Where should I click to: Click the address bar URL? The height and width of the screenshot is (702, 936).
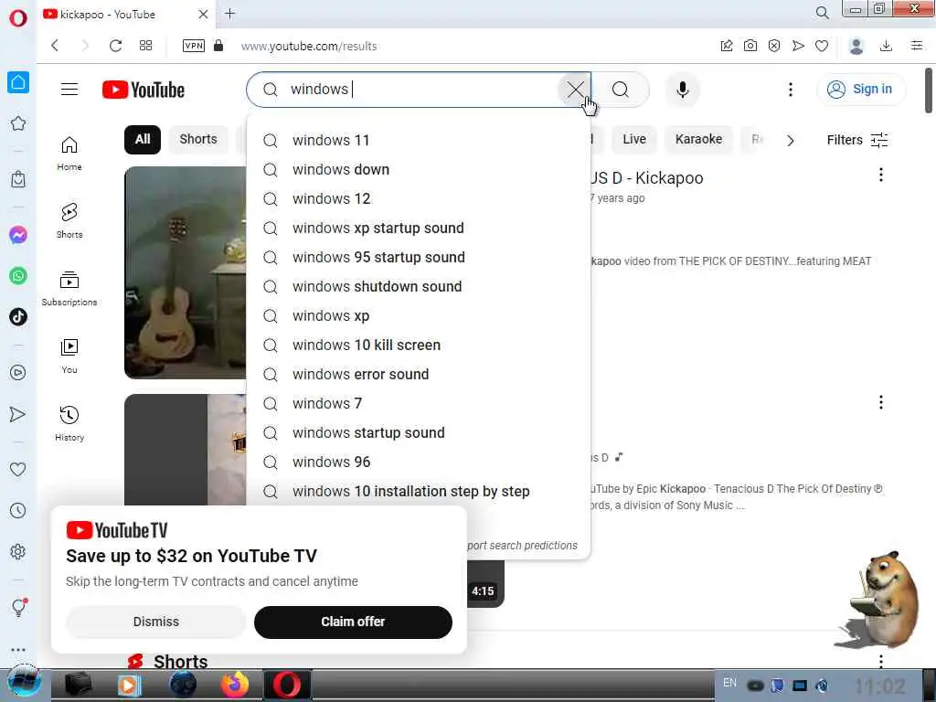(309, 47)
